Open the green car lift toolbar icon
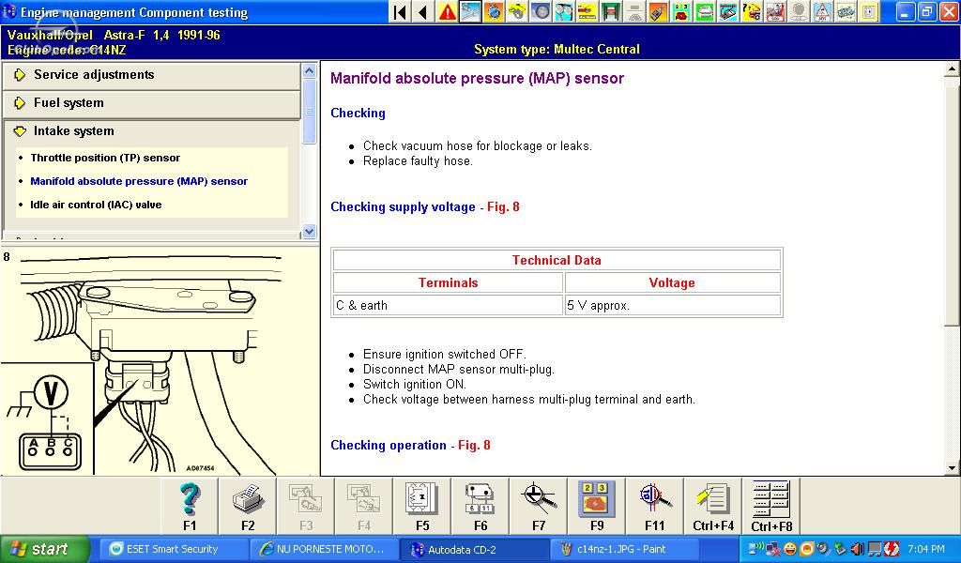961x563 pixels. (611, 11)
